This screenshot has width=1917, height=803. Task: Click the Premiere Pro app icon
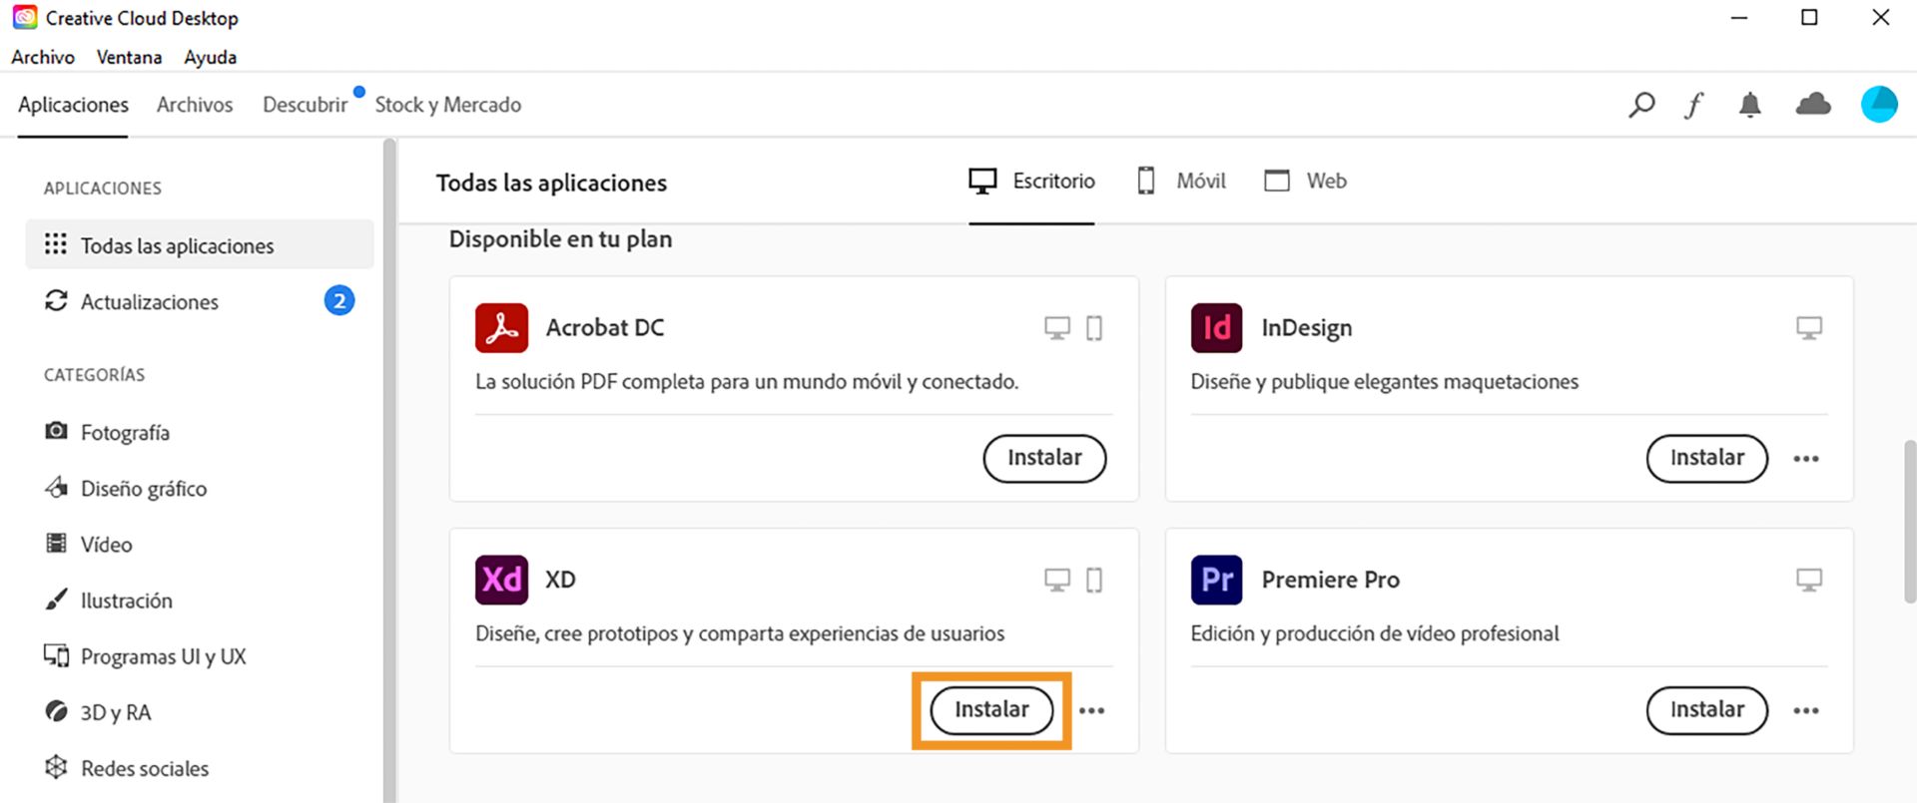click(x=1216, y=580)
